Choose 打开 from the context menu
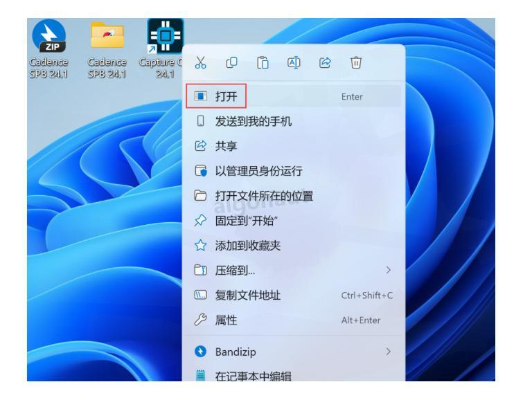 click(294, 96)
